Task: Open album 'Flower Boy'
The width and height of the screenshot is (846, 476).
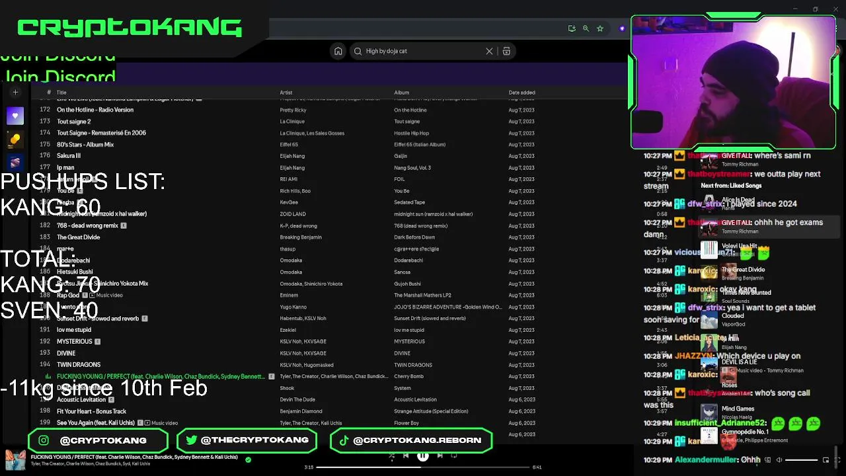Action: click(x=406, y=423)
